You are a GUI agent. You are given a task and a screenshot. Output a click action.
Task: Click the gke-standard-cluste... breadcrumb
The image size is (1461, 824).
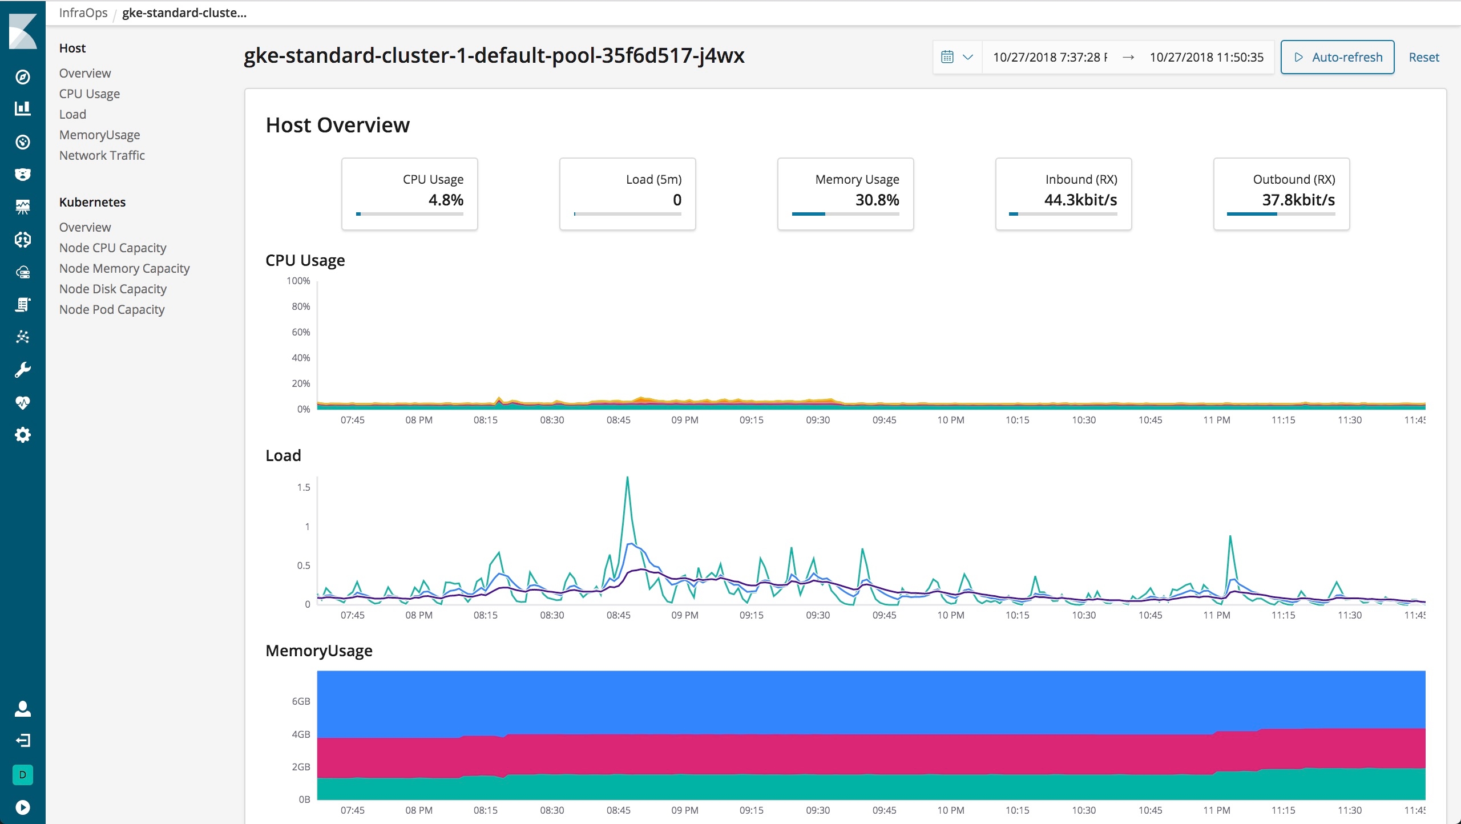point(184,13)
